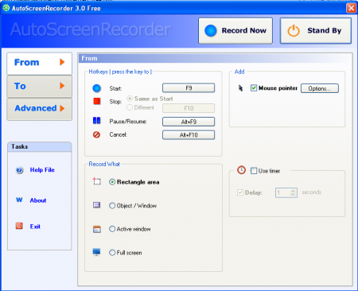Viewport: 358px width, 291px height.
Task: Expand the To section arrow
Action: pyautogui.click(x=62, y=86)
